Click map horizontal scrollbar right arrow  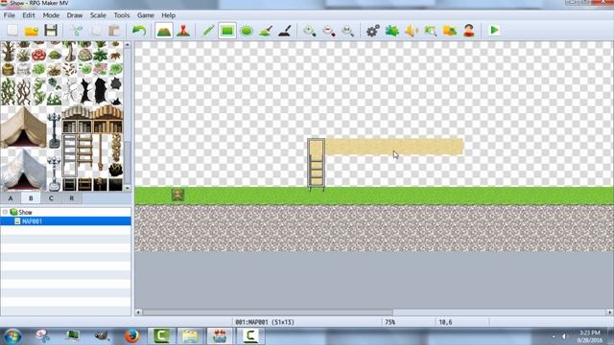610,312
